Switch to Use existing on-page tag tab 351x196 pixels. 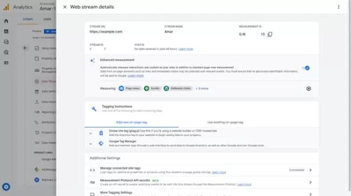coord(225,122)
